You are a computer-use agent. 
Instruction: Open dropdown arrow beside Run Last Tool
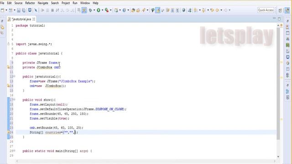point(110,10)
